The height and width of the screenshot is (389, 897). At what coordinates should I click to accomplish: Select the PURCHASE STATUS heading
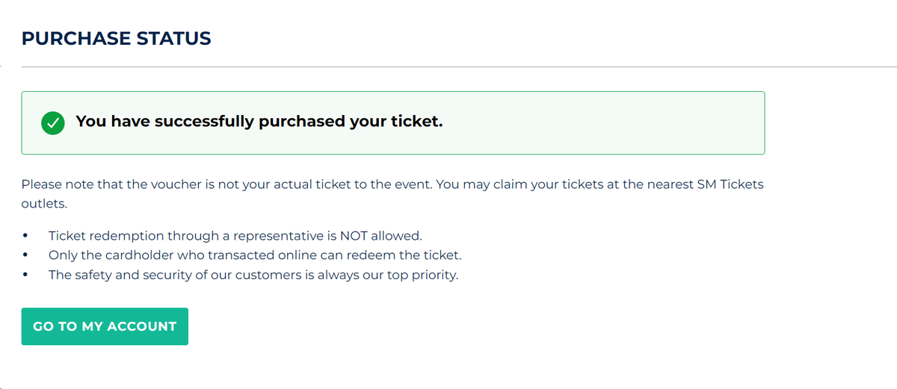117,38
